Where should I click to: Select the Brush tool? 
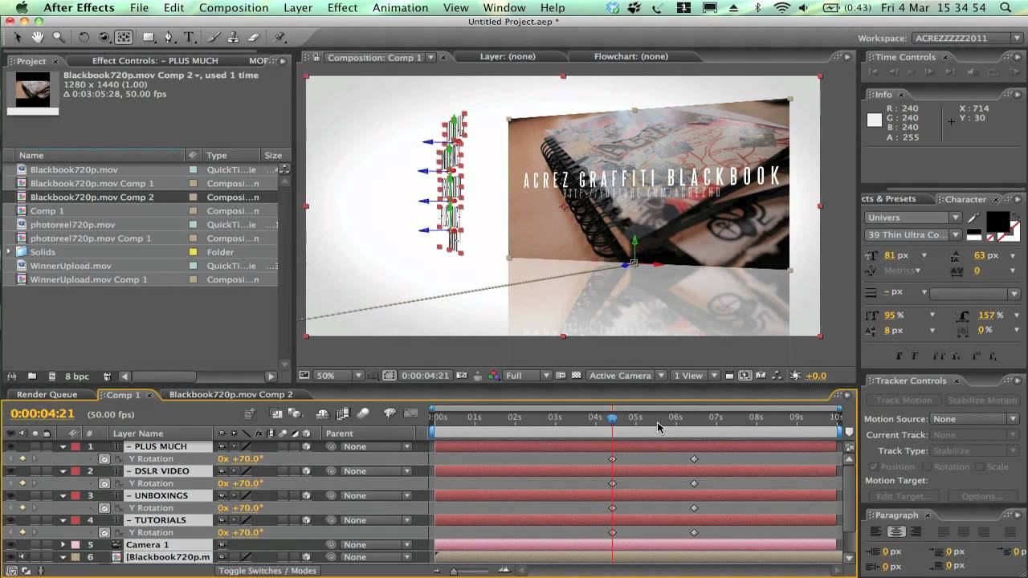pyautogui.click(x=214, y=37)
